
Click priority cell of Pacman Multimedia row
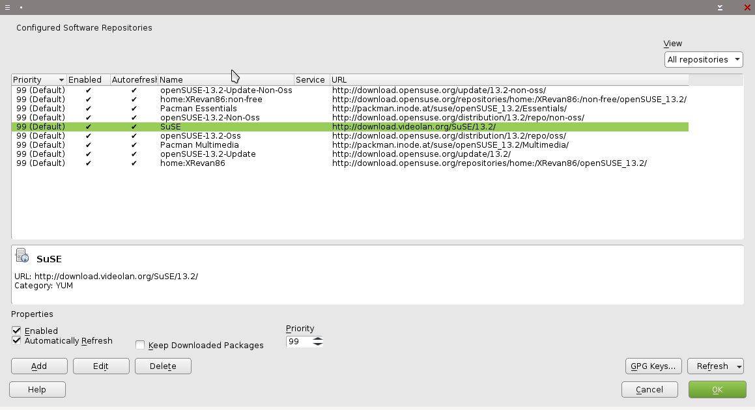click(40, 145)
